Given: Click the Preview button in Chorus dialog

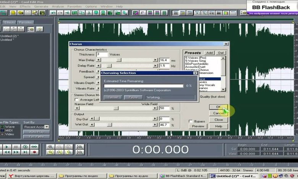Looking at the screenshot, I should pyautogui.click(x=198, y=126).
